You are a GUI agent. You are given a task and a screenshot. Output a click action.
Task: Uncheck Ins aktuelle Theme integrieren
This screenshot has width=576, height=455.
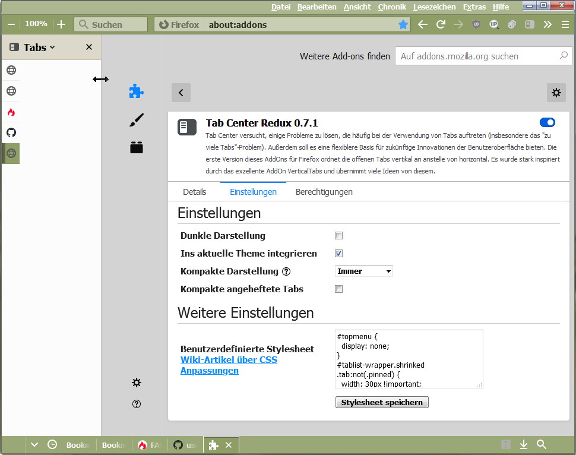tap(338, 253)
